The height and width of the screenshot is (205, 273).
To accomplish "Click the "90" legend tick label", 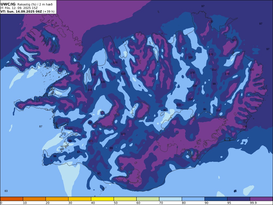I will click(x=206, y=203).
